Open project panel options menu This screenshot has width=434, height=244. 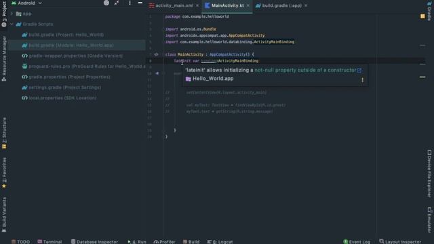pyautogui.click(x=130, y=3)
